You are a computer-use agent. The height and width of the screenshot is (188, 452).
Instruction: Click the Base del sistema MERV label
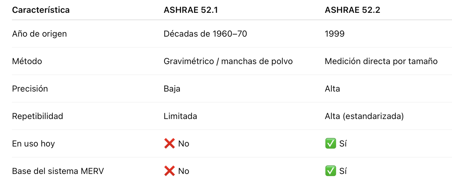(x=58, y=171)
